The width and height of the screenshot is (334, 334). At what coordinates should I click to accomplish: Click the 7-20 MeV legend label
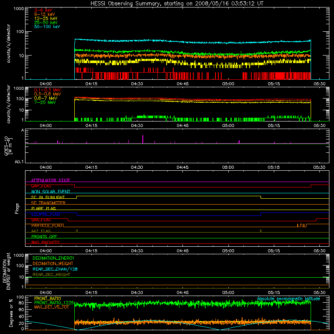tap(45, 102)
